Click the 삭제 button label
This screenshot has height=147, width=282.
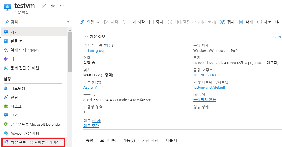pyautogui.click(x=249, y=22)
